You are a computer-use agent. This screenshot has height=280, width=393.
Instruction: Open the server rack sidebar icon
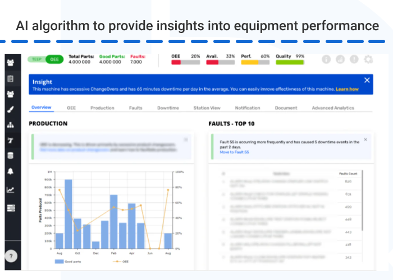point(11,208)
